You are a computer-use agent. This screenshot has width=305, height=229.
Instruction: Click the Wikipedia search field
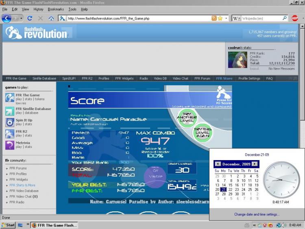tap(261, 18)
